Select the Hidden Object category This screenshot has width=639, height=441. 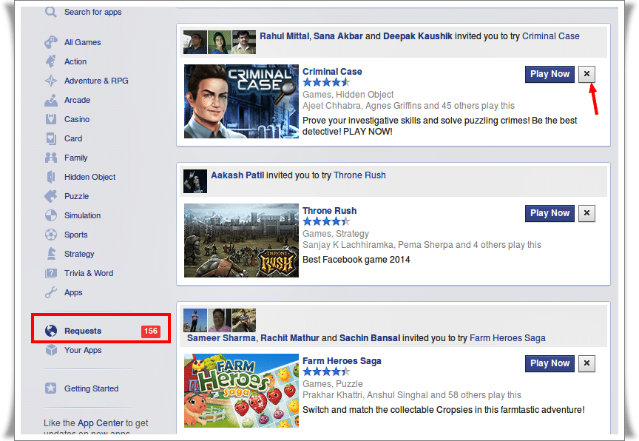[x=89, y=177]
